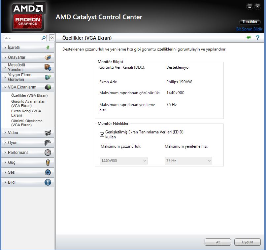This screenshot has height=250, width=266.
Task: Click the Oyun gamepad icon
Action: [x=48, y=143]
